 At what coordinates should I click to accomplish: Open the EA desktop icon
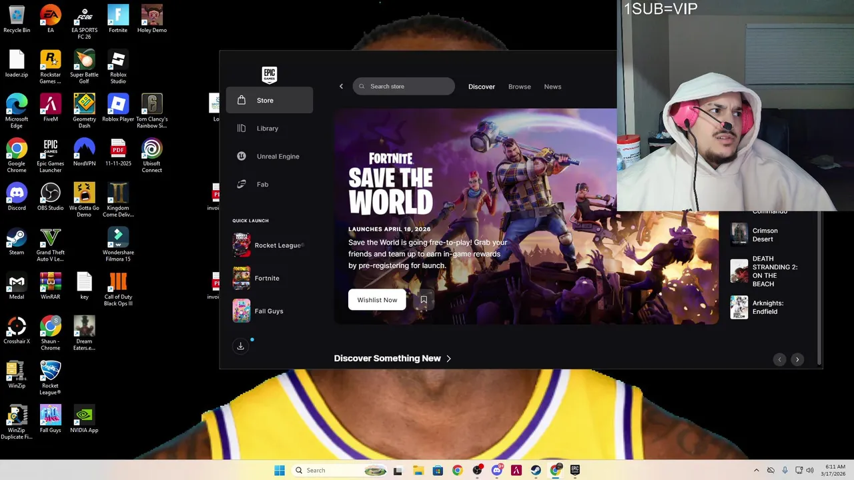pyautogui.click(x=50, y=20)
